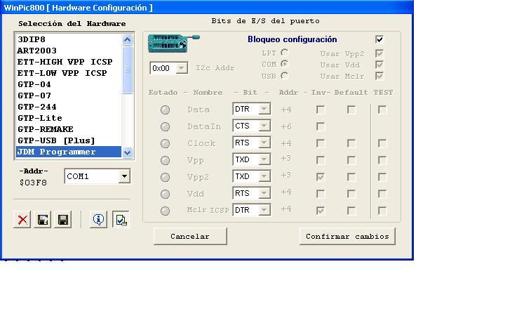Select the USB port radio button
Screen dimensions: 505x316
pos(284,76)
